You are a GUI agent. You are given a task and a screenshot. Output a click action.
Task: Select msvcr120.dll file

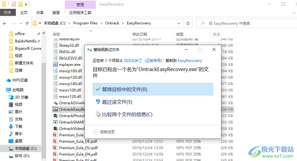coord(70,97)
